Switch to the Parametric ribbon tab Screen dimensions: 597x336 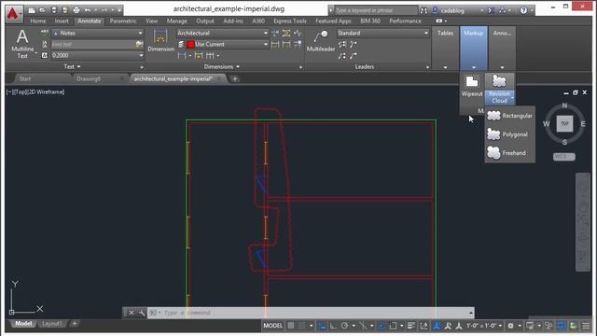click(123, 21)
